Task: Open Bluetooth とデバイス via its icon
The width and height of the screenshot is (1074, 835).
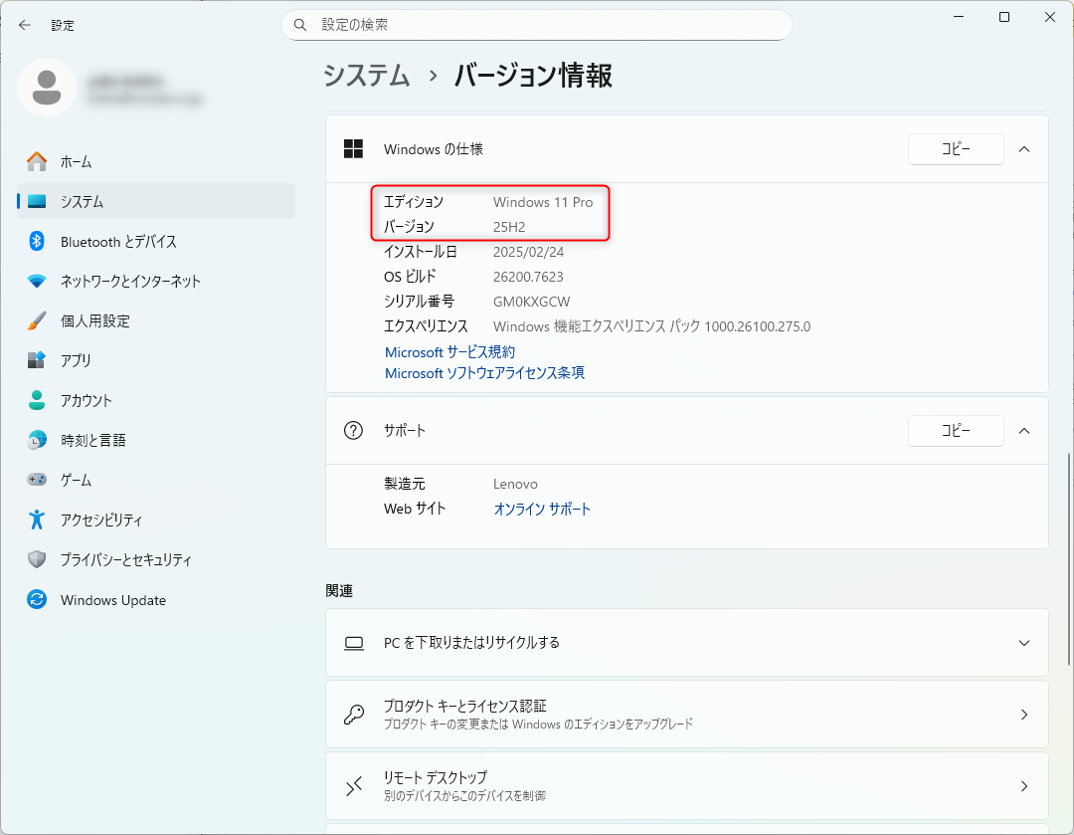Action: tap(37, 241)
